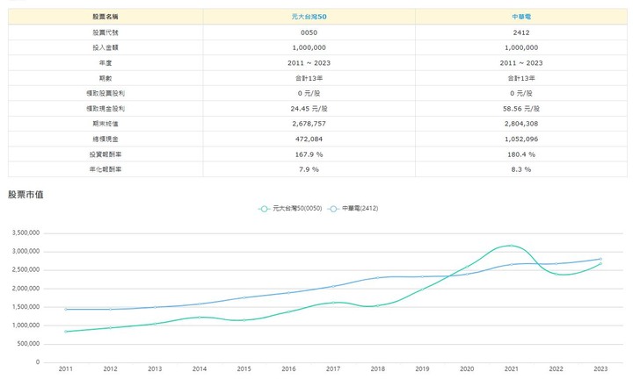Click the 2020 x-axis label

click(467, 368)
